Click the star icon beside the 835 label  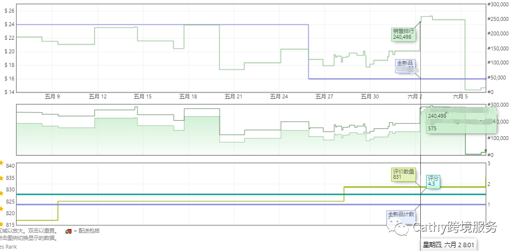[x=1, y=178]
